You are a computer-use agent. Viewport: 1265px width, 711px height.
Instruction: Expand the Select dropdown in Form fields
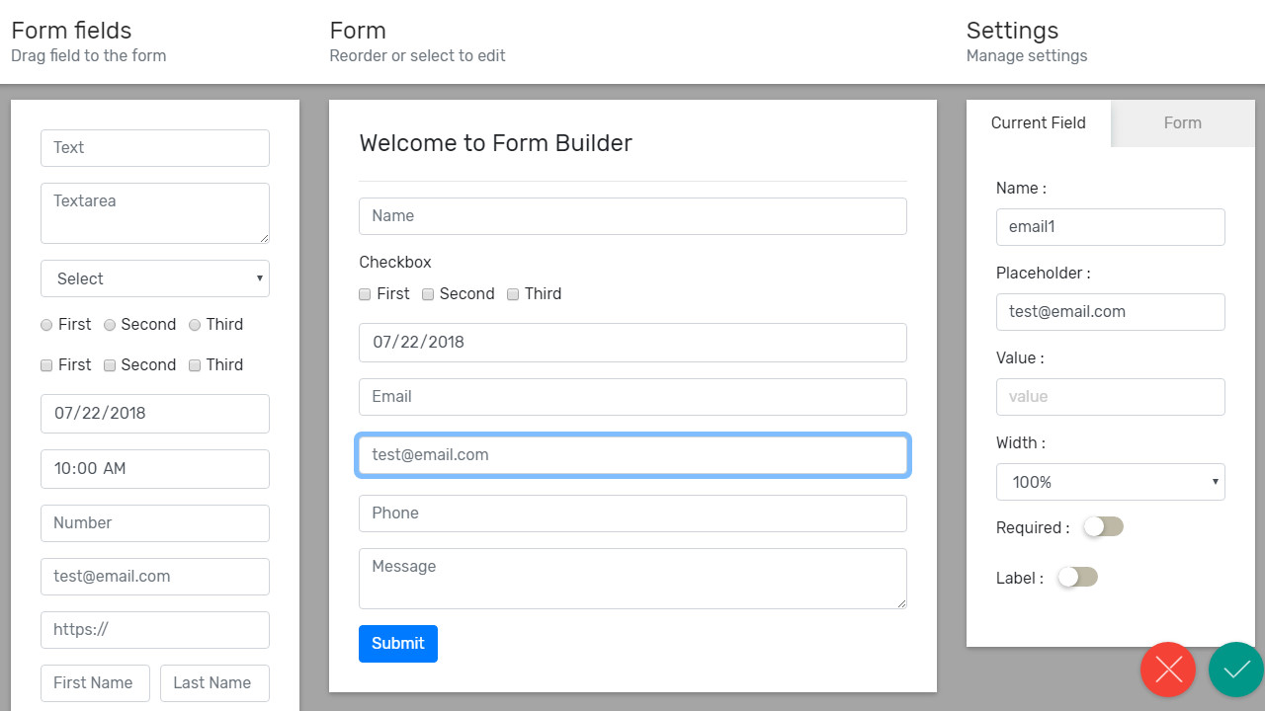[x=155, y=278]
